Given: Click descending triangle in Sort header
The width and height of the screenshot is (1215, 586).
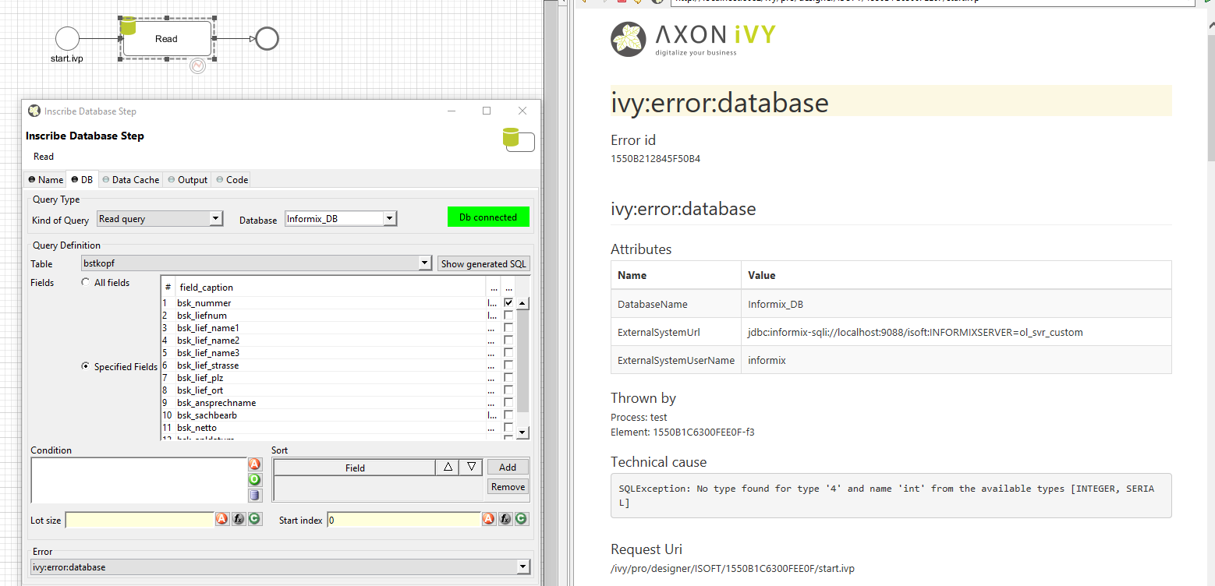Looking at the screenshot, I should (x=471, y=468).
